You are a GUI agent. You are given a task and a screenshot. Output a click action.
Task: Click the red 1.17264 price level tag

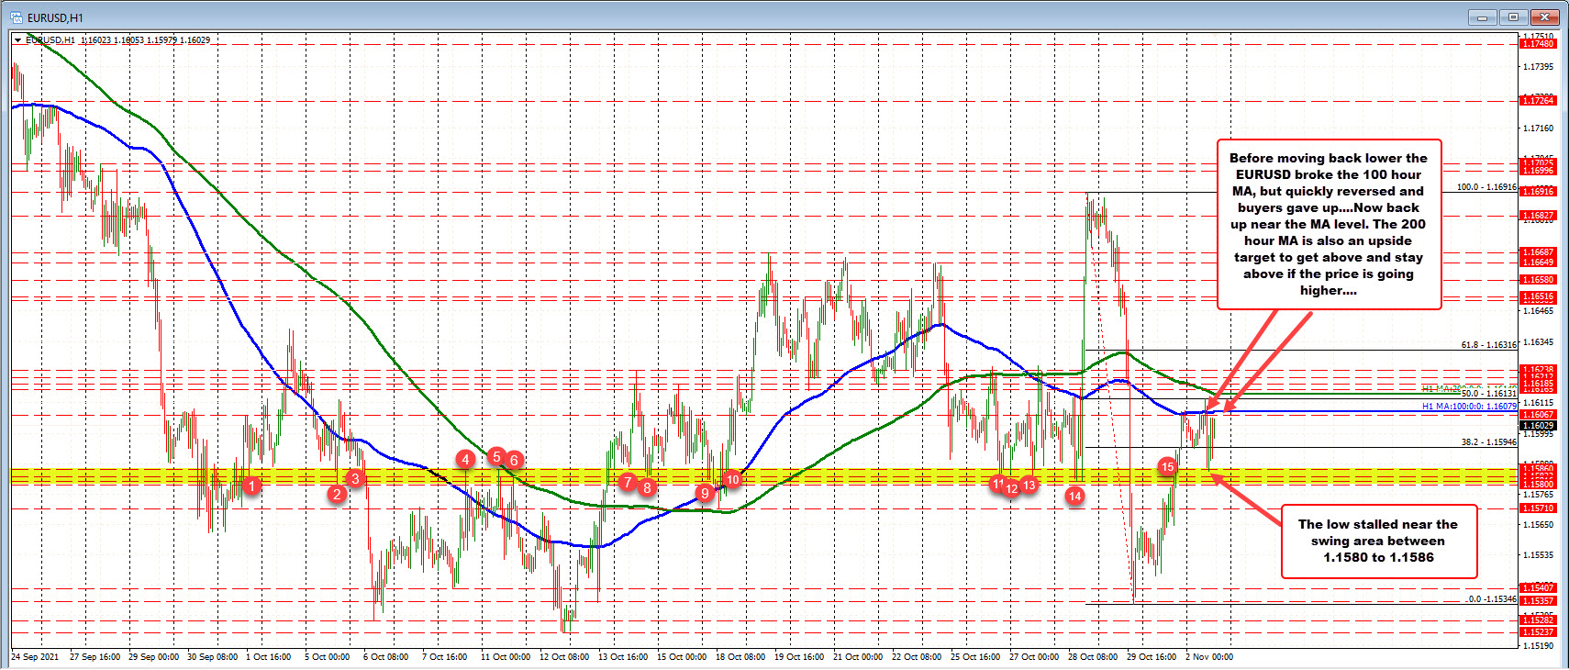click(1538, 101)
